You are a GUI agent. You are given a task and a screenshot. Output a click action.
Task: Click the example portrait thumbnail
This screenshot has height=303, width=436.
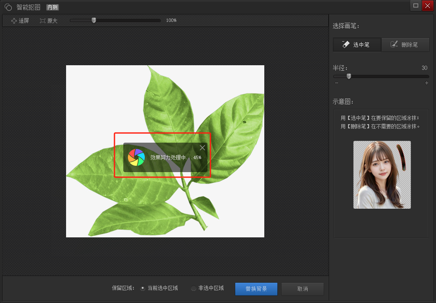[382, 175]
